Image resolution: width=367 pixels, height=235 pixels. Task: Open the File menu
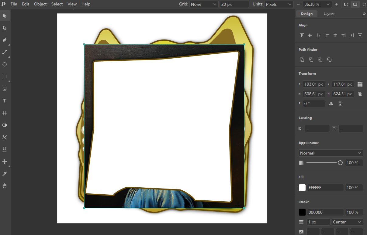coord(14,4)
